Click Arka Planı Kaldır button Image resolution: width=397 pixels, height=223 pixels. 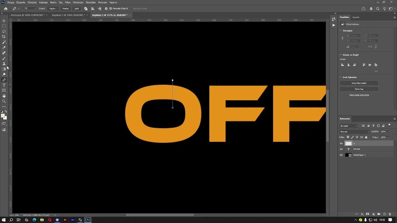click(x=359, y=83)
